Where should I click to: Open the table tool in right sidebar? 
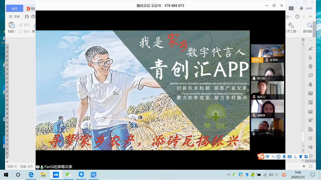(310, 93)
